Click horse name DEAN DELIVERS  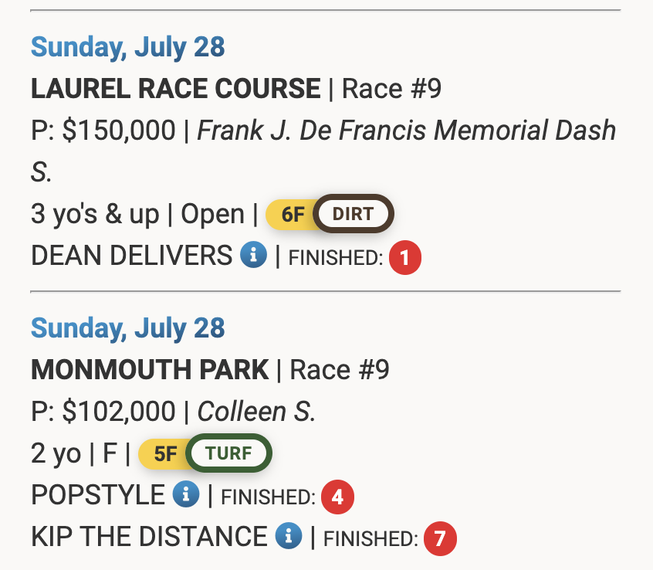(x=131, y=256)
